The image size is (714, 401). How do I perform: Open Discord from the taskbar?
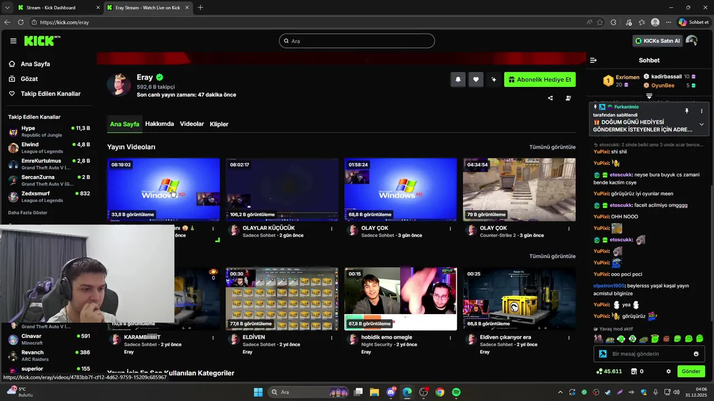(391, 392)
